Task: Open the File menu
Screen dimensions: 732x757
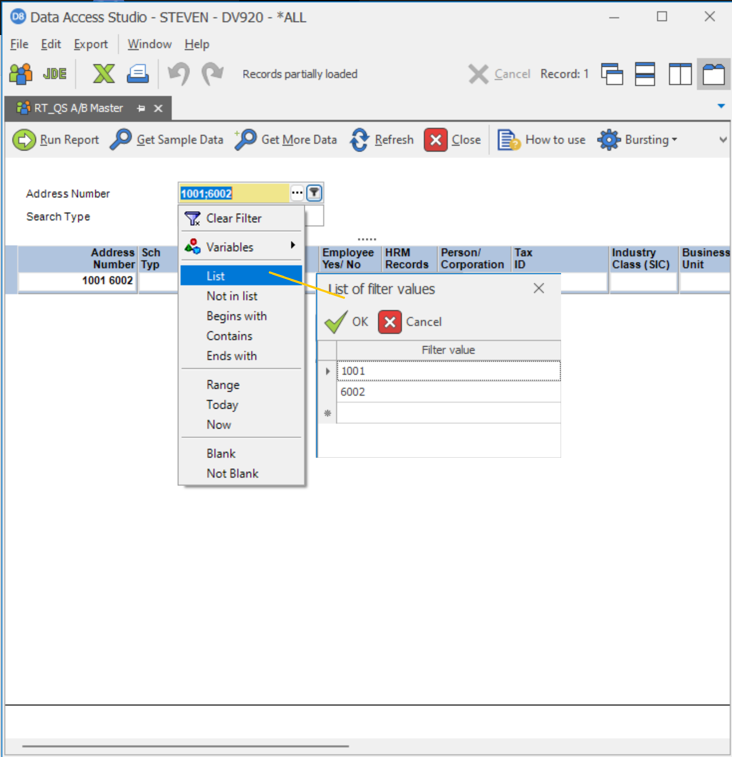Action: pyautogui.click(x=19, y=44)
